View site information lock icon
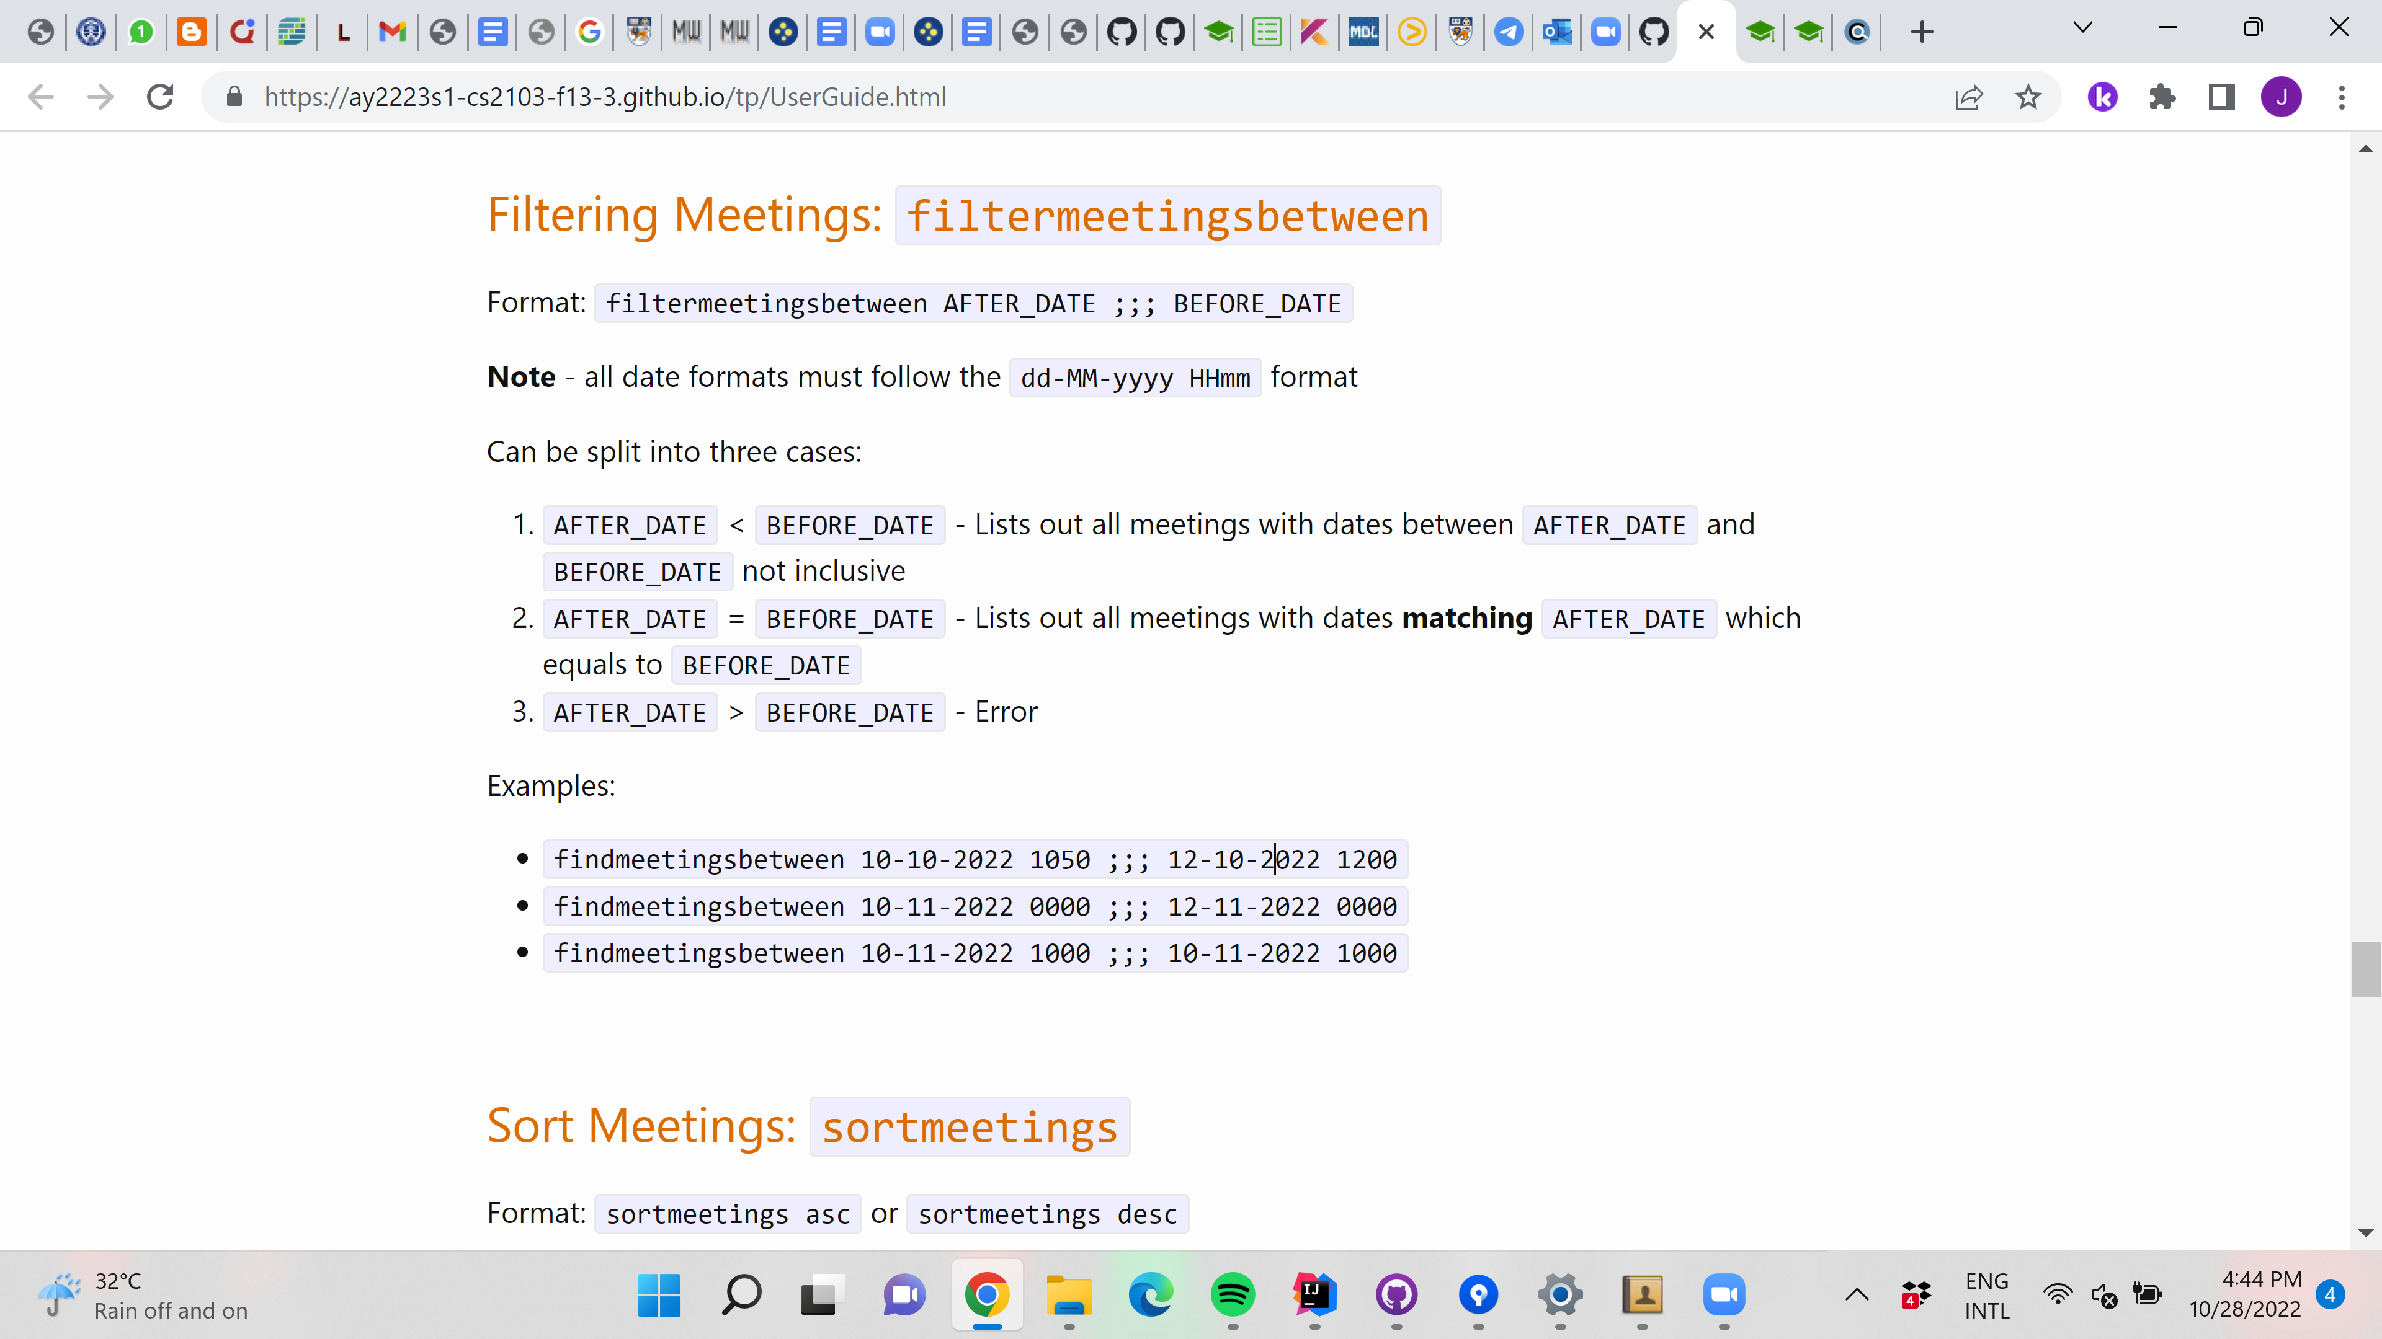This screenshot has width=2382, height=1339. 234,97
